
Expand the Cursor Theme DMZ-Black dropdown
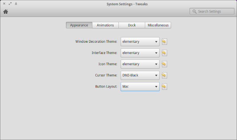(x=140, y=75)
